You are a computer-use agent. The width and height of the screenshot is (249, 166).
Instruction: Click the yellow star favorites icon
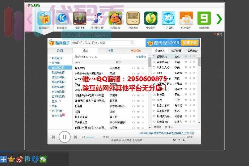[11, 159]
